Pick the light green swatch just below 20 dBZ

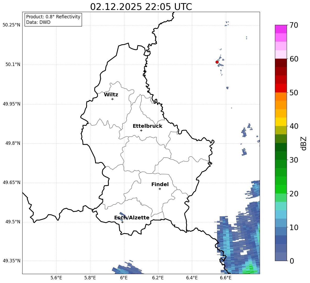pyautogui.click(x=281, y=197)
